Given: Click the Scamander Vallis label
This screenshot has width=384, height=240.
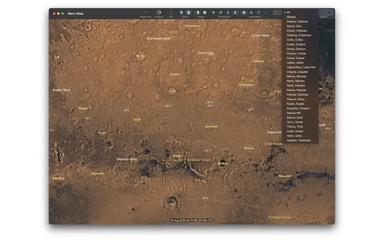Looking at the screenshot, I should (158, 38).
